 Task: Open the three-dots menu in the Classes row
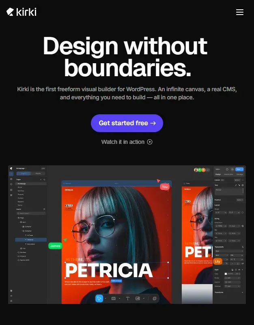tap(243, 180)
